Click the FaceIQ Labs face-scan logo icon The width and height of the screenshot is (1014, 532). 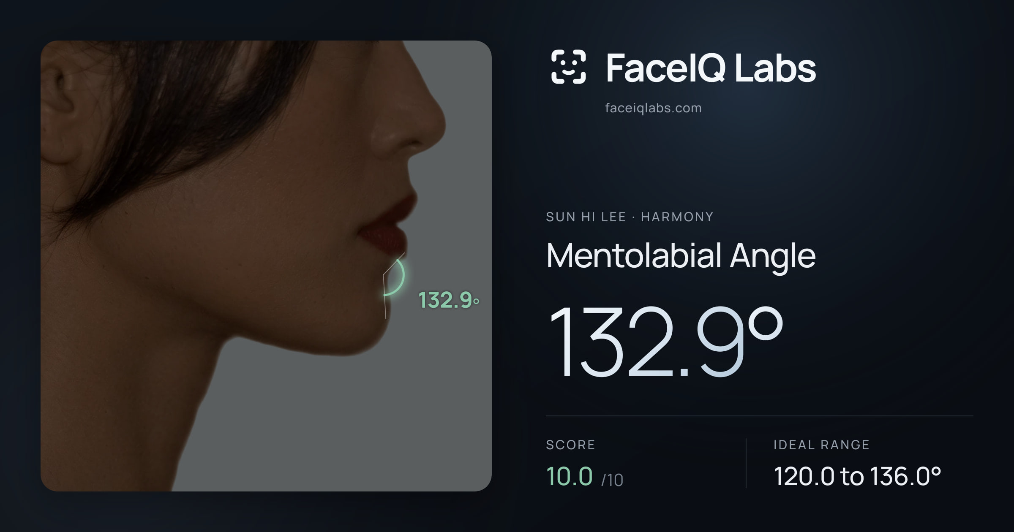tap(569, 67)
